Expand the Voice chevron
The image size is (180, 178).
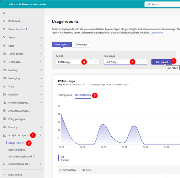pos(41,86)
